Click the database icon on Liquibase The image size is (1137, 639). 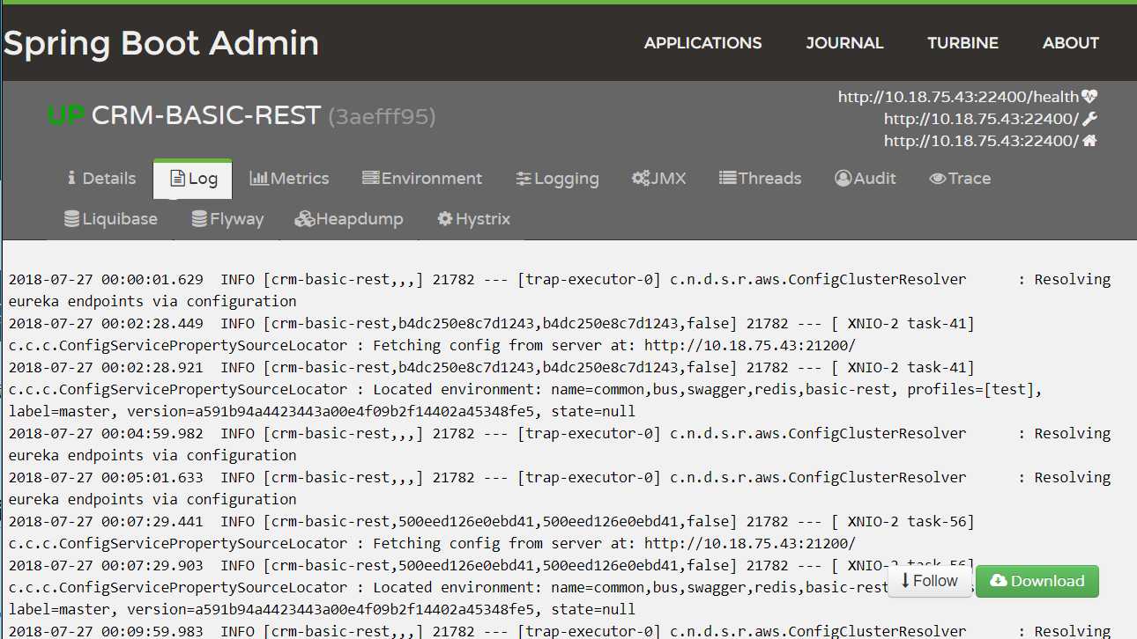72,219
